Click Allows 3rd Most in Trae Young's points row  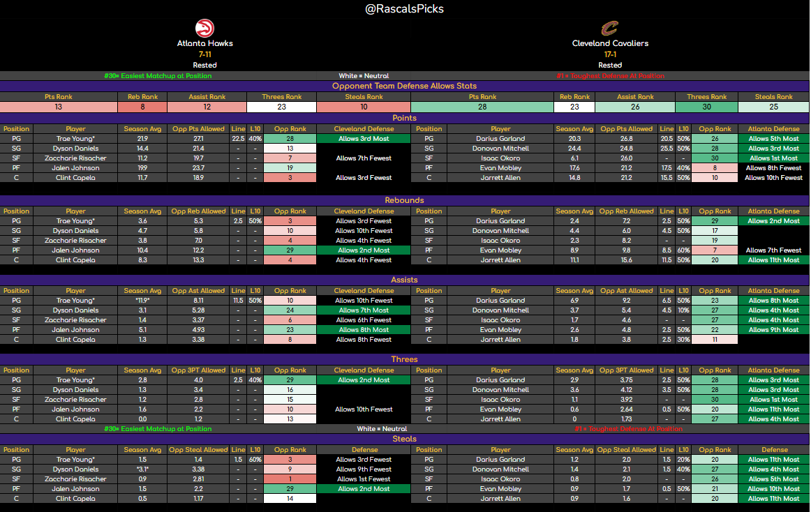coord(364,139)
